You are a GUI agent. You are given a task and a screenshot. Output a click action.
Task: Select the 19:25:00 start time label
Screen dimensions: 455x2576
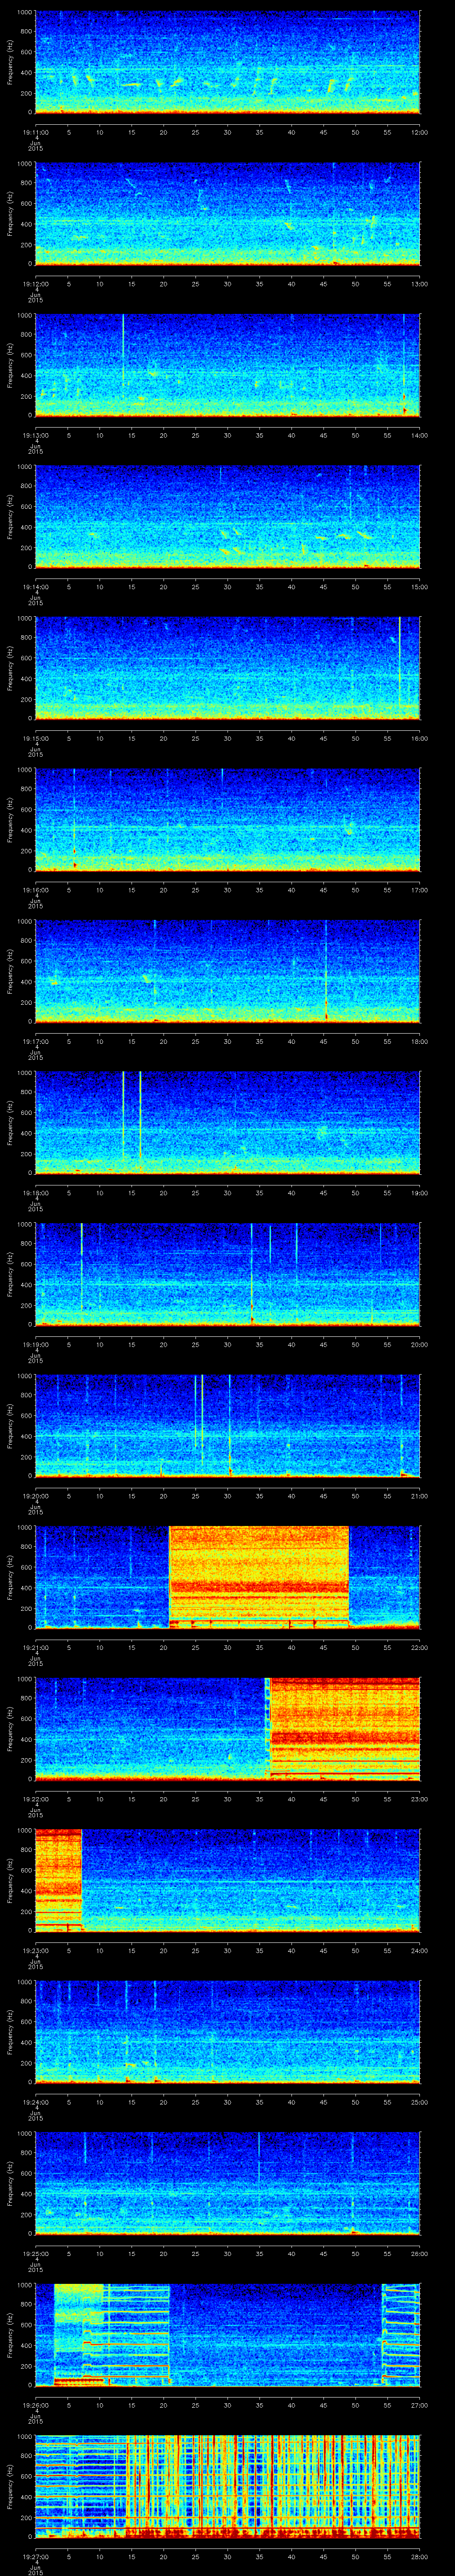(35, 2252)
